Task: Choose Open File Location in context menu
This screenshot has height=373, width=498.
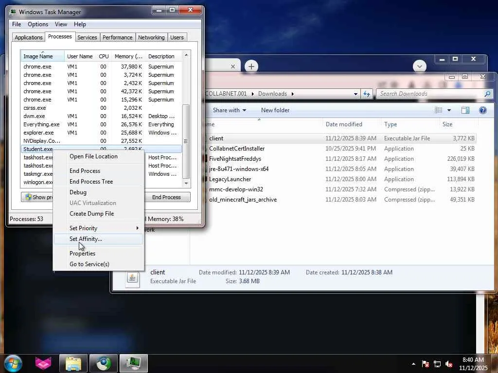Action: pyautogui.click(x=98, y=156)
